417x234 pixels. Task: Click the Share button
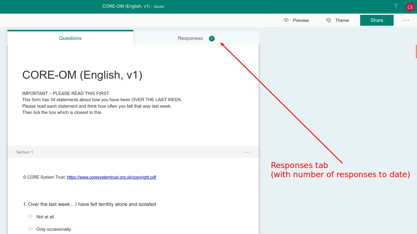click(x=376, y=20)
